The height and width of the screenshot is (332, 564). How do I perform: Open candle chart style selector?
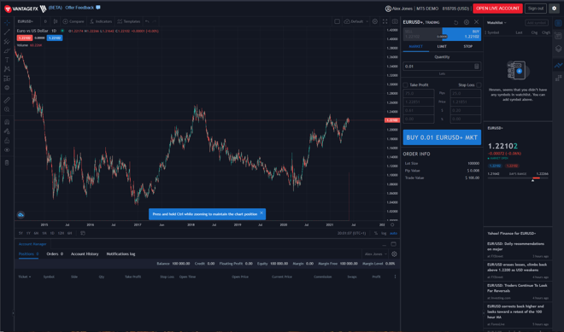[56, 21]
